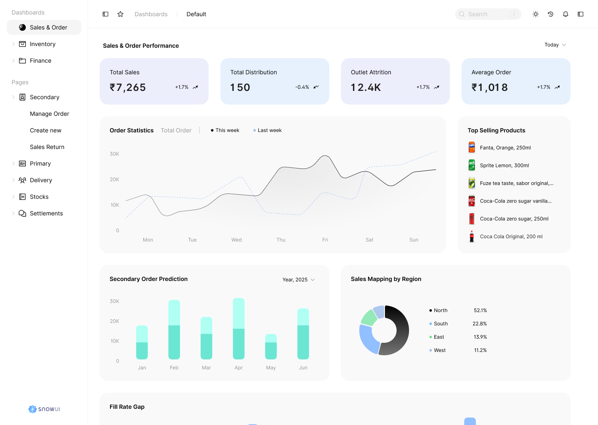Switch theme with the sun icon
Screen dimensions: 598x425
tap(536, 14)
